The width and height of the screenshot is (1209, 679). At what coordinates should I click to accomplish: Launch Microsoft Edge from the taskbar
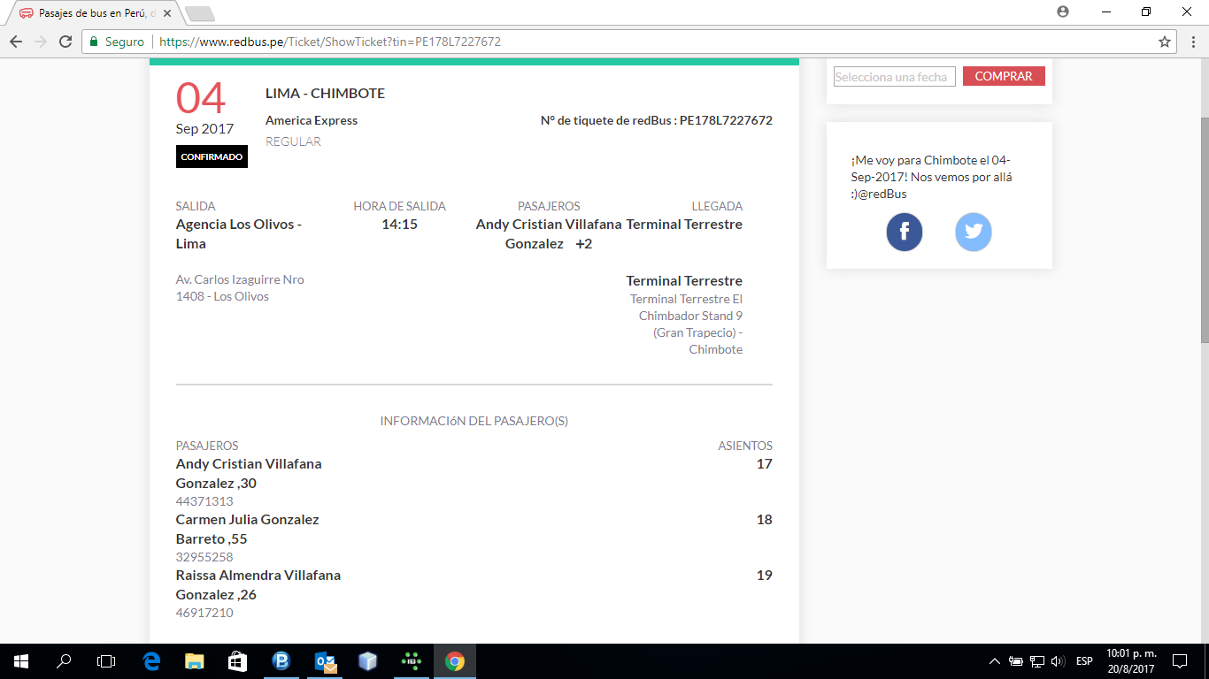151,660
